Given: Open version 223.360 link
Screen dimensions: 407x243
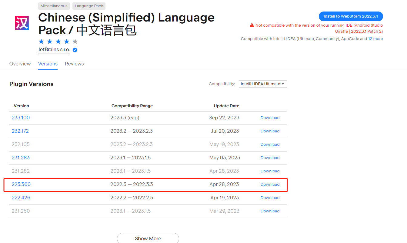Looking at the screenshot, I should point(21,184).
